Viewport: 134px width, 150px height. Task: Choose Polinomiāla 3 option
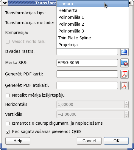coord(93,31)
